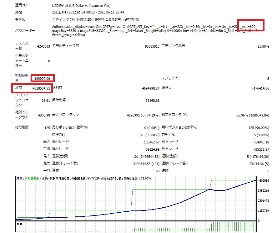Click max consecutive loss -176414.36 (5)
The width and height of the screenshot is (272, 233).
point(258,164)
